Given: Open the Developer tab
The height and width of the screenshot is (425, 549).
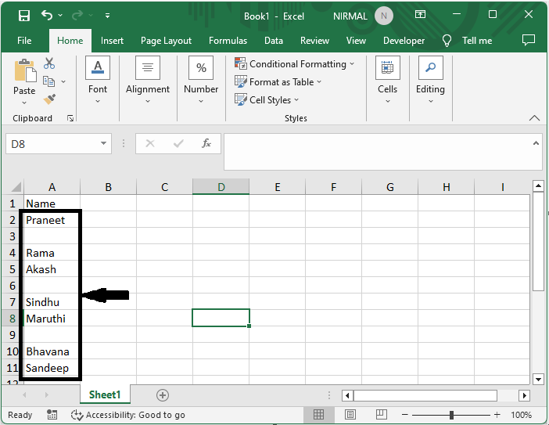Looking at the screenshot, I should (404, 41).
